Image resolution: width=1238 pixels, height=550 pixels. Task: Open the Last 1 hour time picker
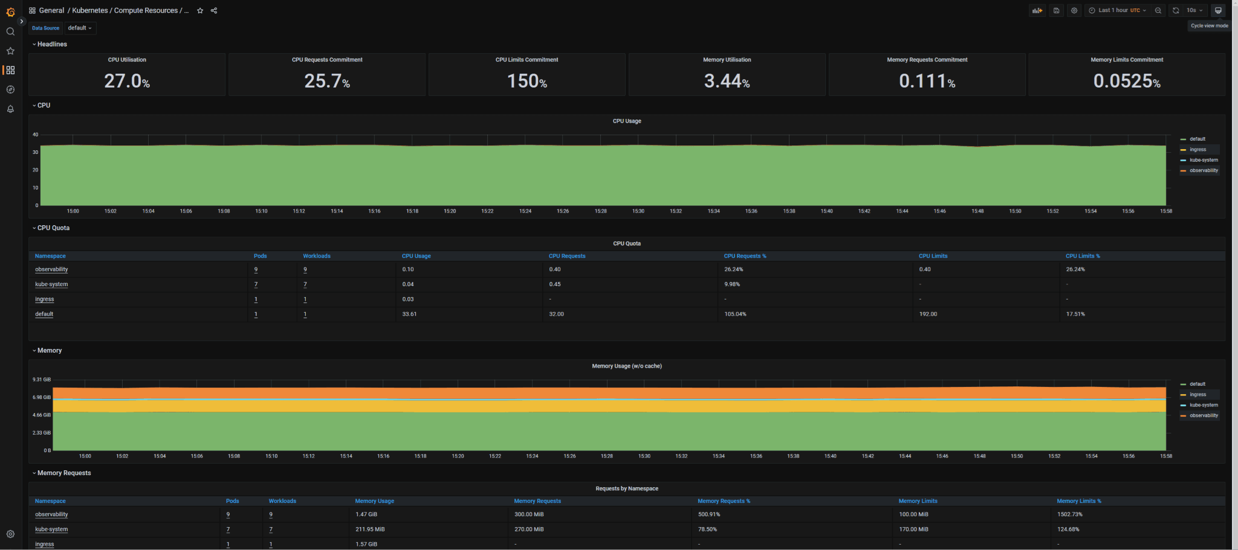click(1117, 10)
